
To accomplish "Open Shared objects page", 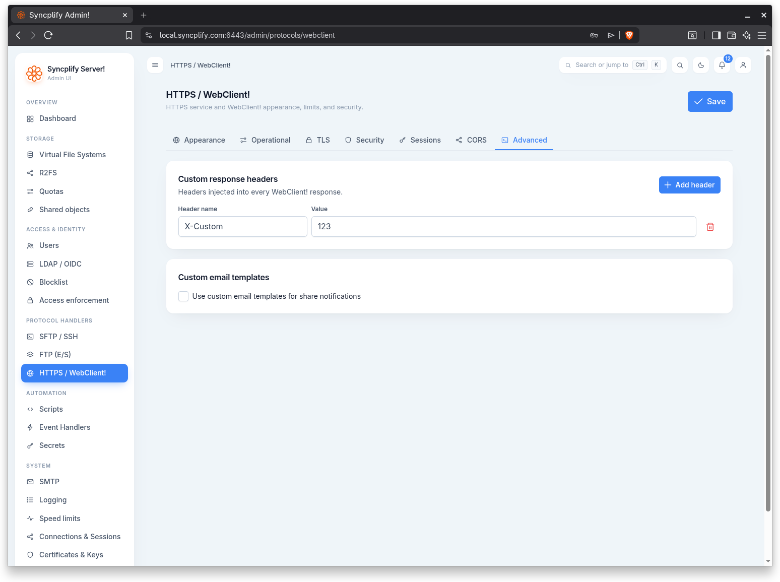I will [75, 210].
